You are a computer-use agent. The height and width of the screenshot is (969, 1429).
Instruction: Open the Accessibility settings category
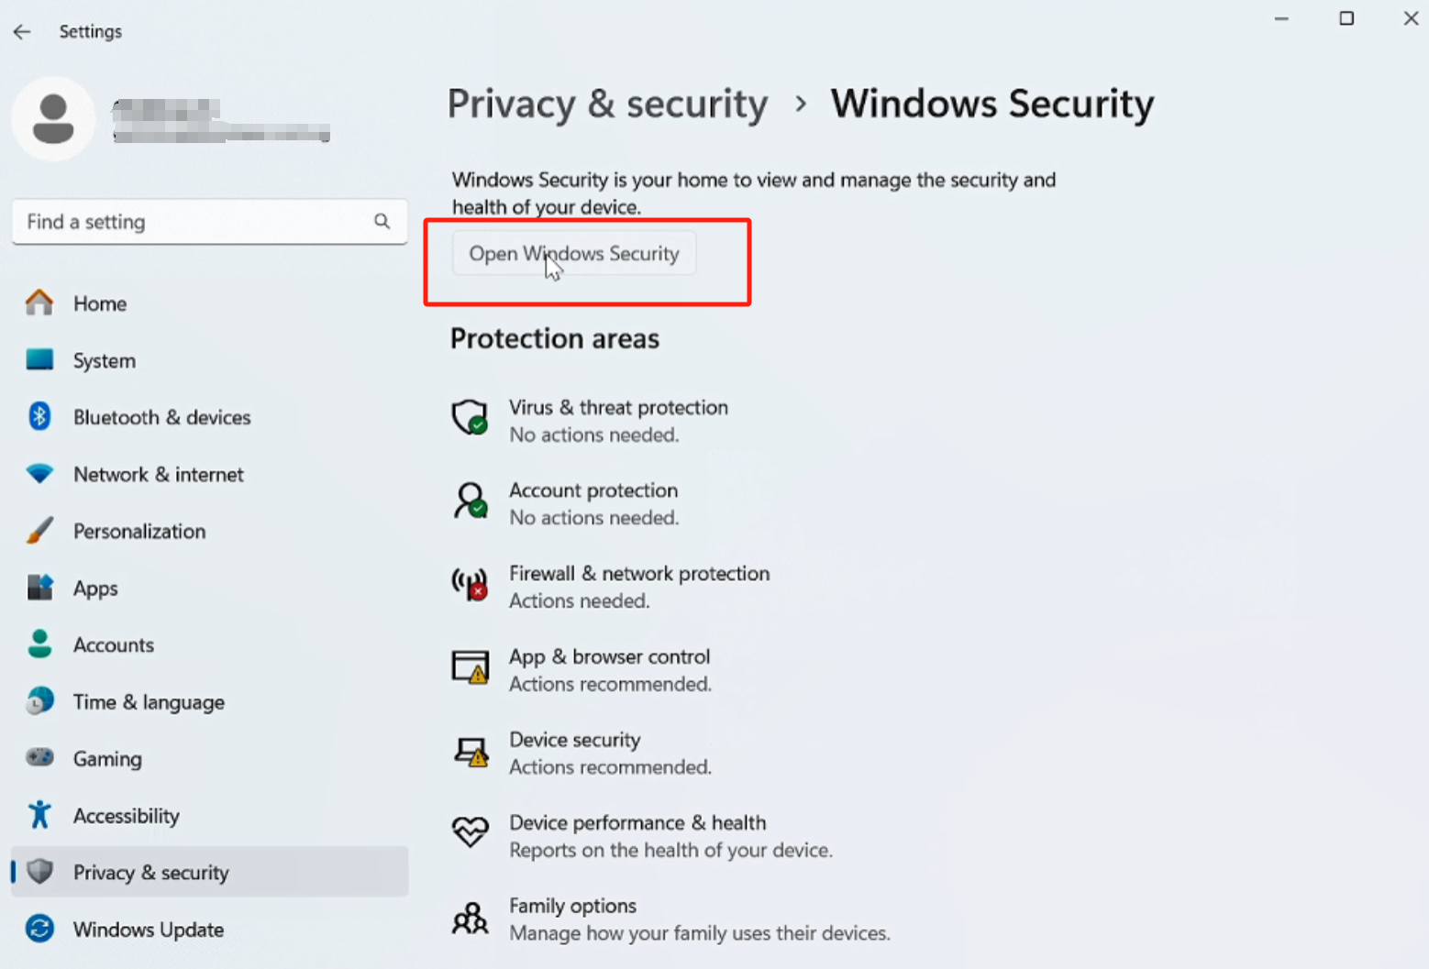(126, 816)
